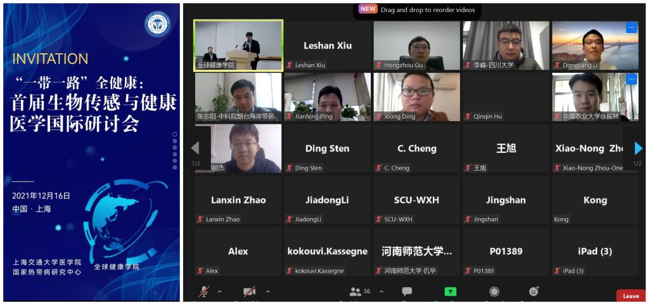Expand audio options arrow beside microphone

(x=220, y=292)
